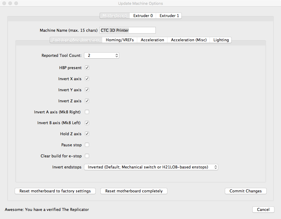Open the Reported Tool Count dropdown
281x219 pixels.
102,55
